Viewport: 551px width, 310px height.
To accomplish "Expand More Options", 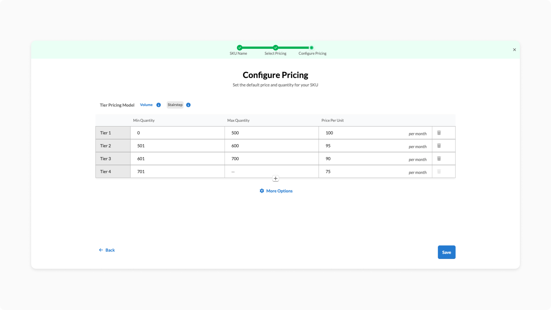I will [x=276, y=191].
